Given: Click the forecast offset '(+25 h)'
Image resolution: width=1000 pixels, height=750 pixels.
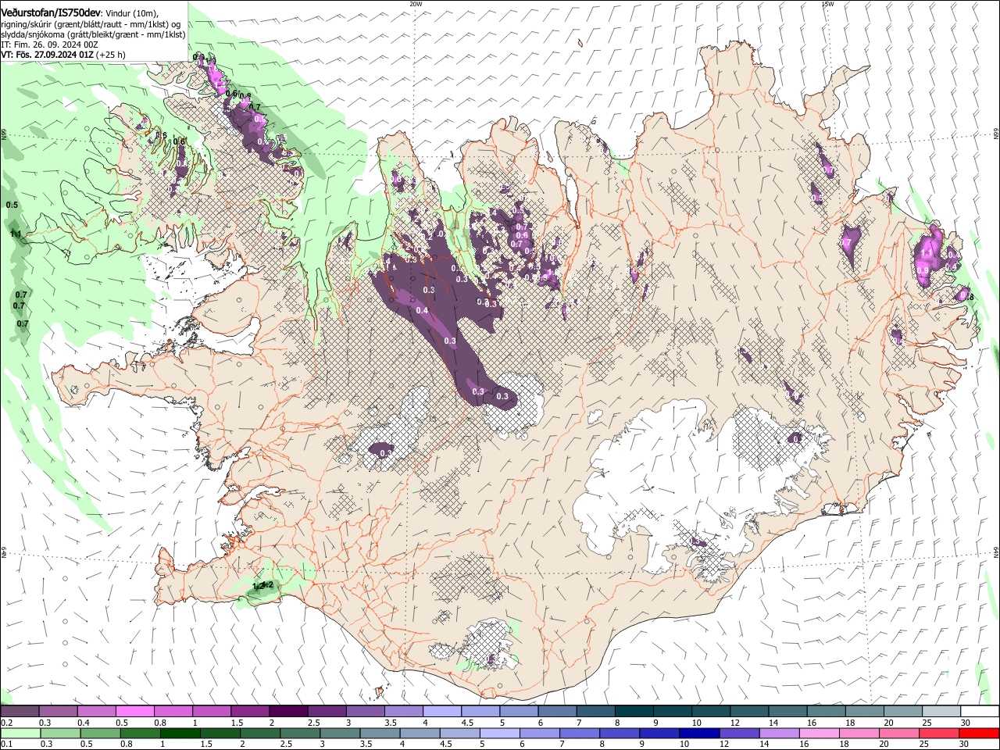Looking at the screenshot, I should pyautogui.click(x=111, y=55).
